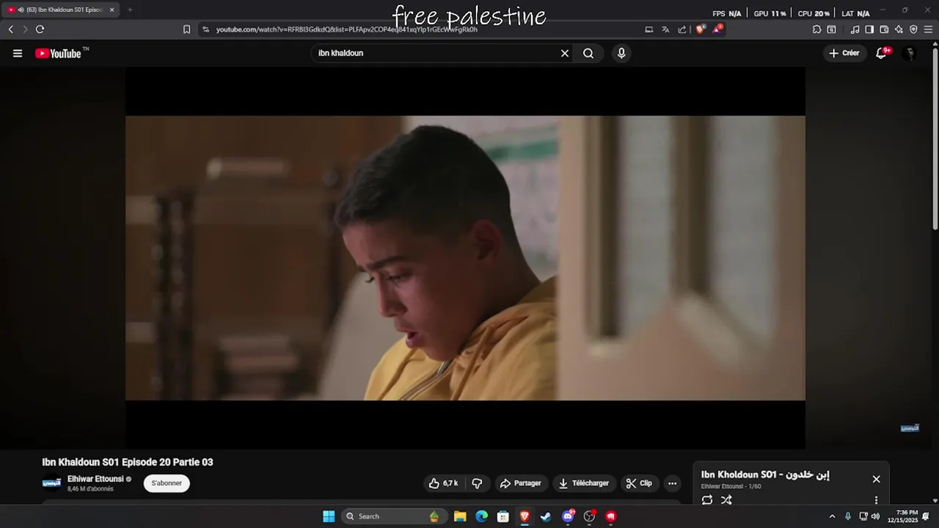The width and height of the screenshot is (939, 528).
Task: Open playlist options vertical dots
Action: (876, 500)
